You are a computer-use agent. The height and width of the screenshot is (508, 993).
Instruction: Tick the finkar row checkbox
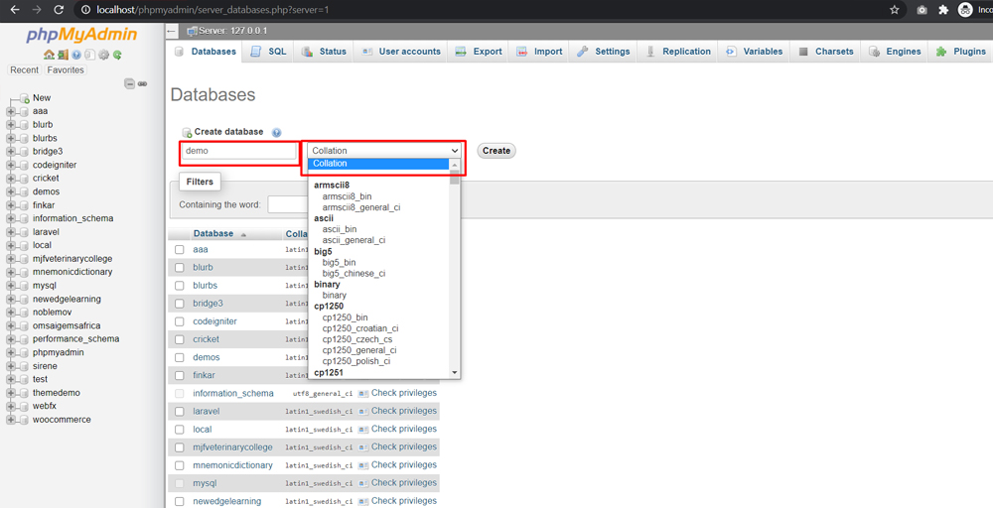[179, 376]
